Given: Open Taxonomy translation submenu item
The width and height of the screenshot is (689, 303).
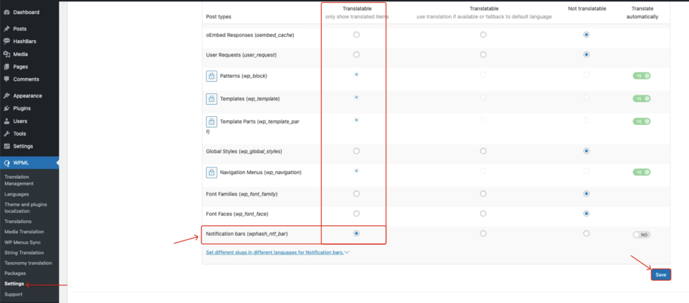Looking at the screenshot, I should (x=28, y=263).
